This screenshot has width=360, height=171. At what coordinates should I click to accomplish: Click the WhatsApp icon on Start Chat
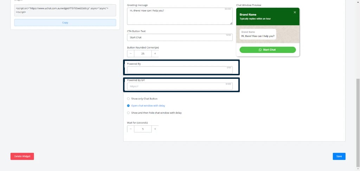pos(260,50)
